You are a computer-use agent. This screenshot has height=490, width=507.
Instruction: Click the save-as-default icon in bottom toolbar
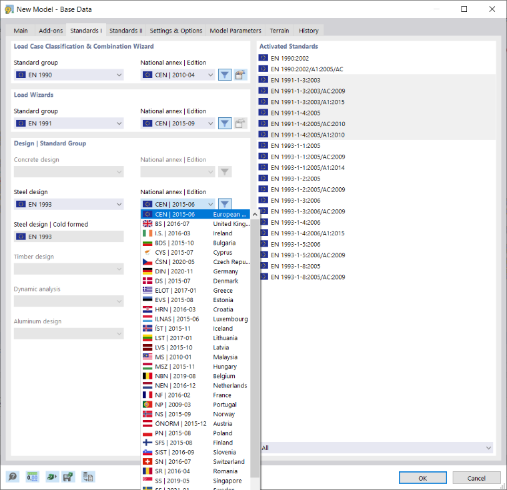pos(68,477)
